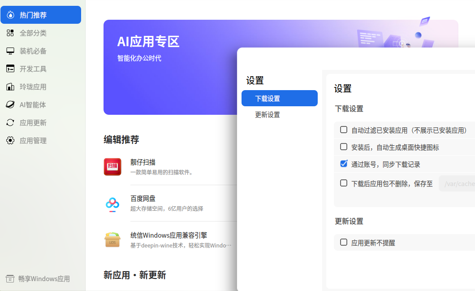Viewport: 475px width, 291px height.
Task: Go to AI智能体 section
Action: click(x=41, y=104)
